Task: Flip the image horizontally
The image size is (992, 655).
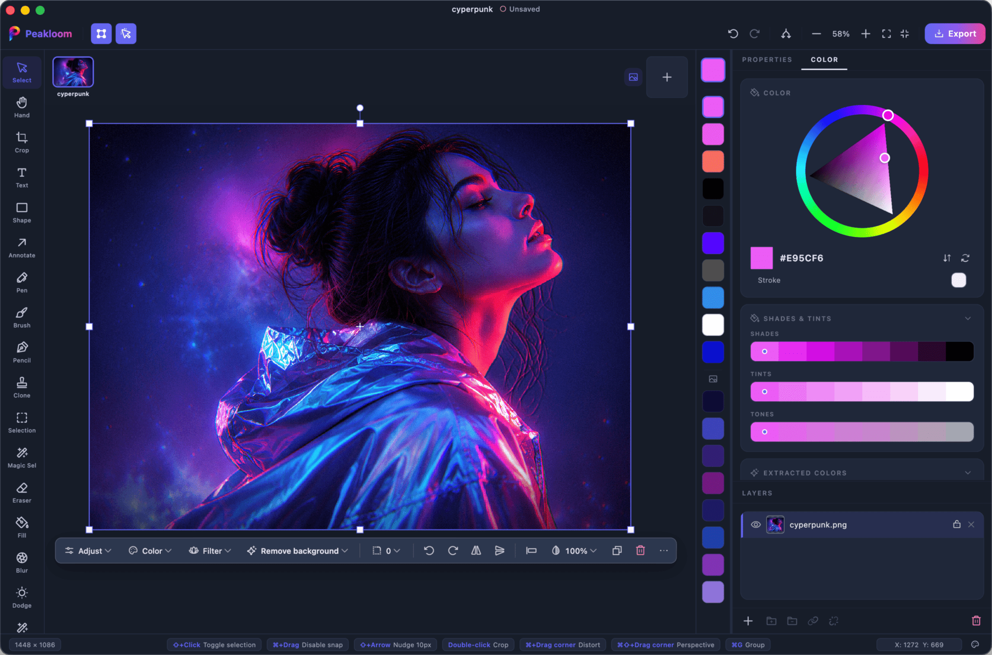Action: coord(476,550)
